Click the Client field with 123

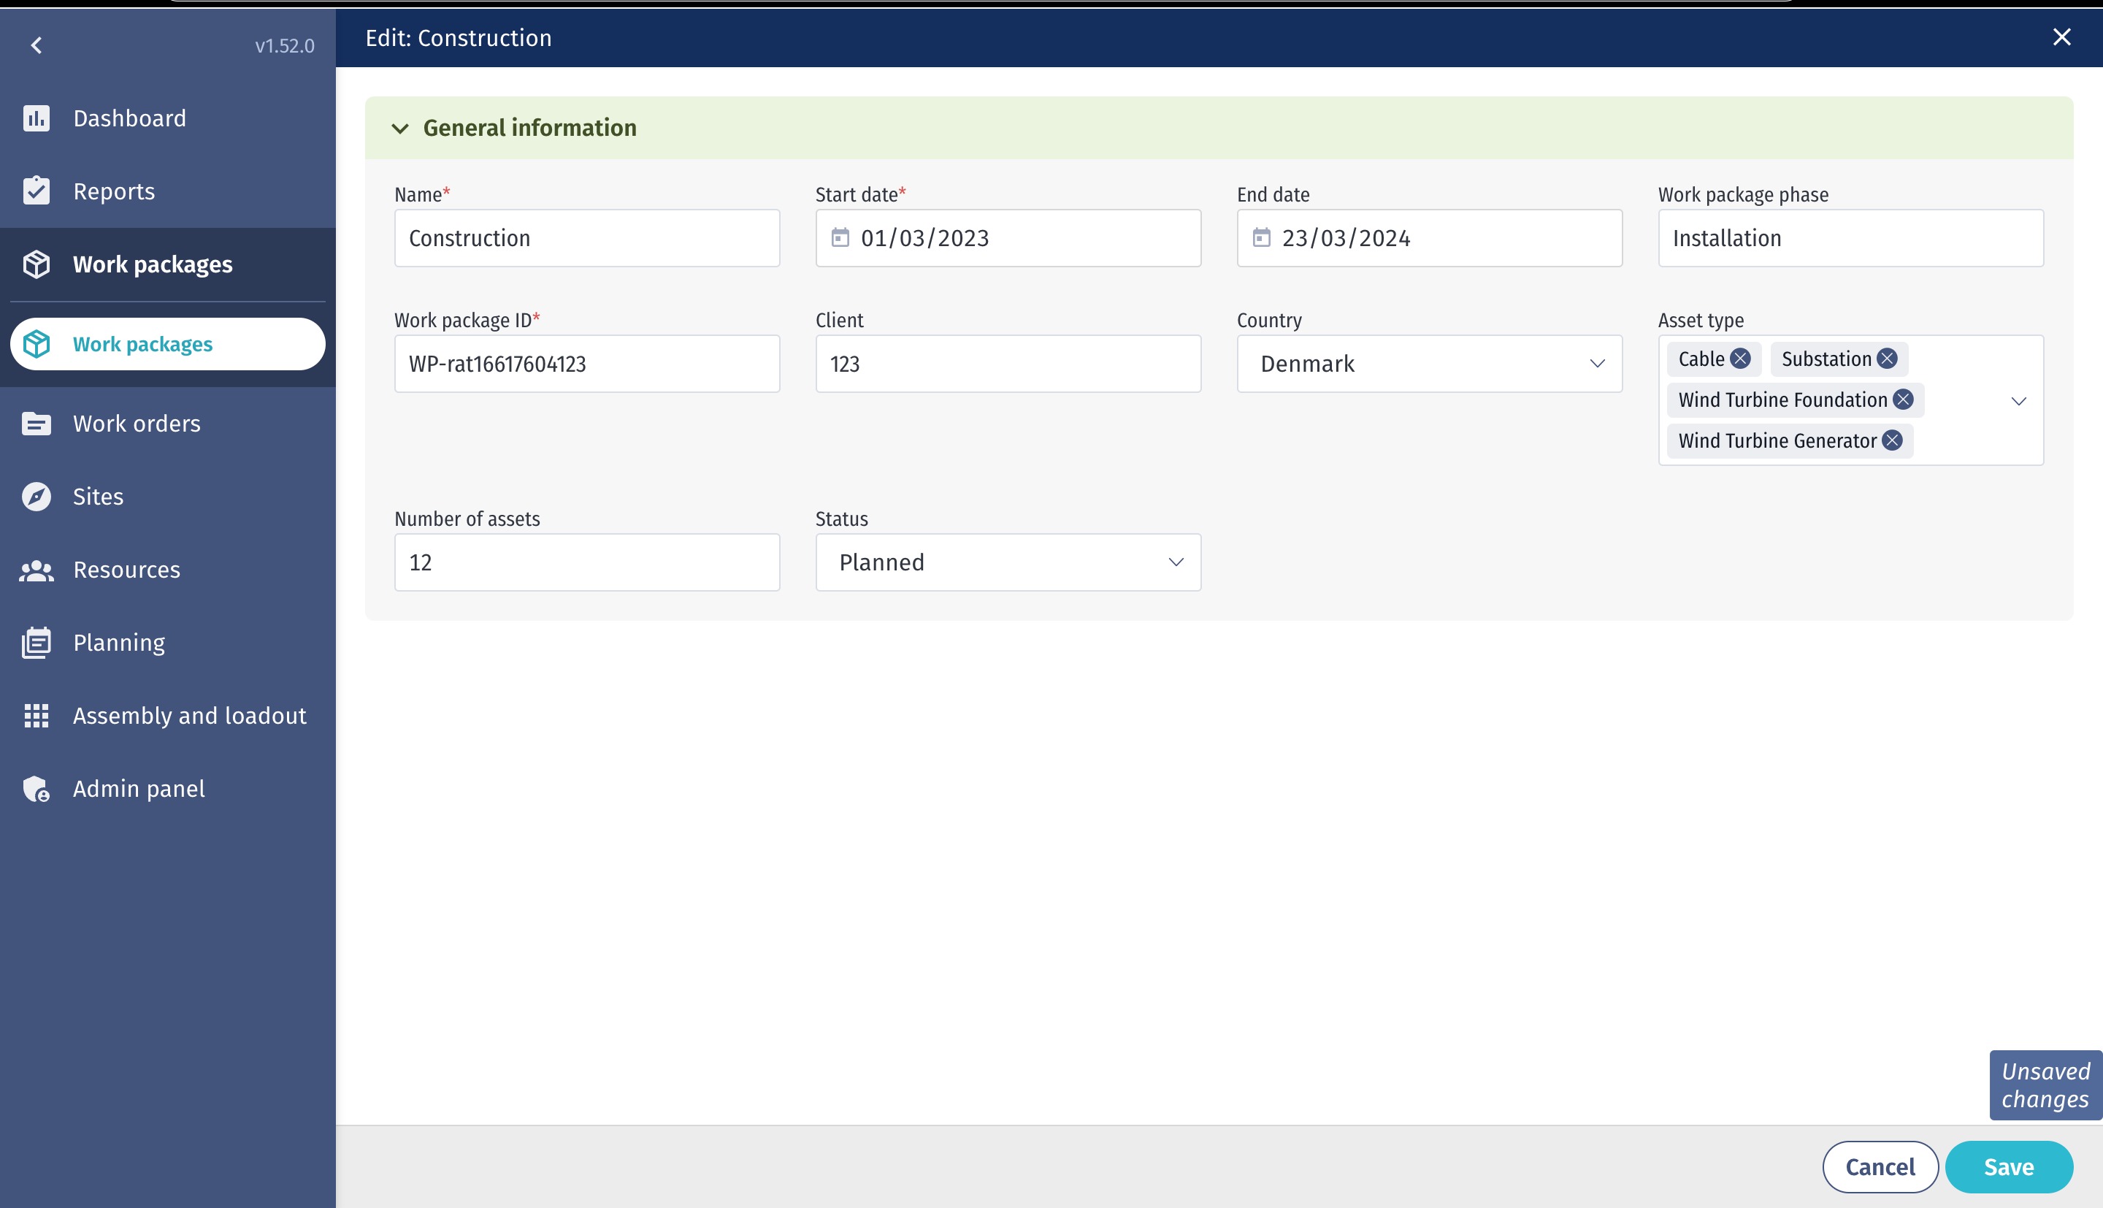tap(1008, 364)
